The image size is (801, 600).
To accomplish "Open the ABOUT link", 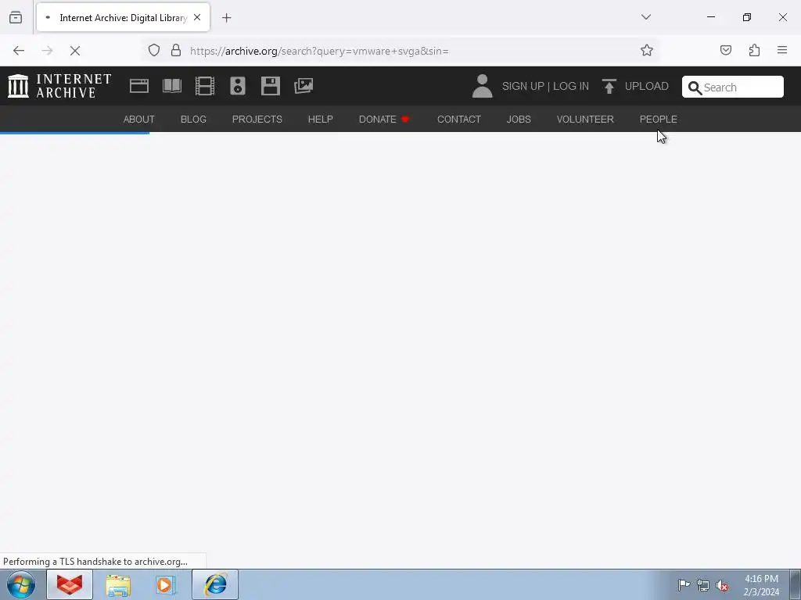I will click(x=139, y=120).
